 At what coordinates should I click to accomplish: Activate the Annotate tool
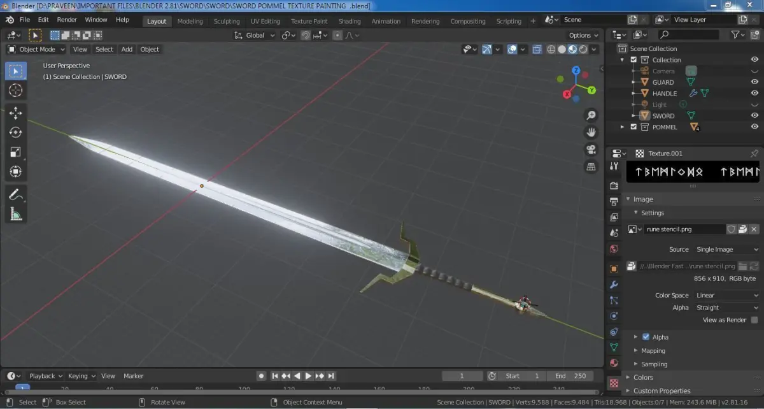[x=16, y=194]
